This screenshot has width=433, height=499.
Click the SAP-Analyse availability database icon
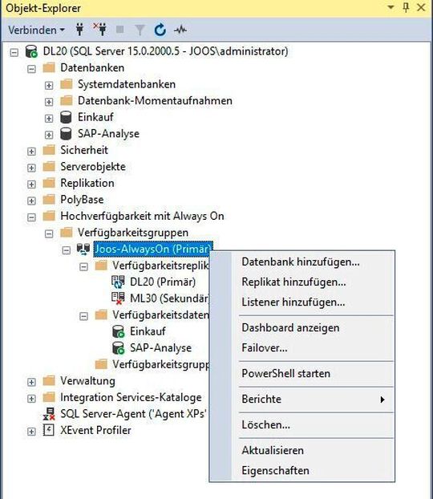(119, 348)
